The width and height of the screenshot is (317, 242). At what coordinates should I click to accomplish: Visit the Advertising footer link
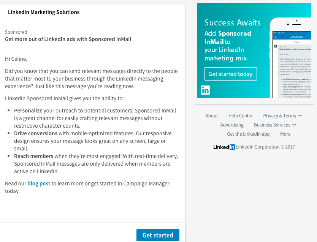click(x=232, y=125)
